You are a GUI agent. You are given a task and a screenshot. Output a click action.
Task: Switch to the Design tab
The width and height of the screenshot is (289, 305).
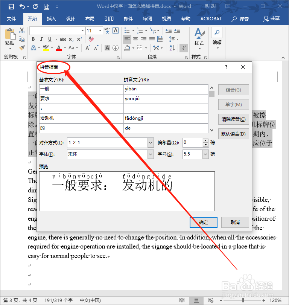[70, 19]
